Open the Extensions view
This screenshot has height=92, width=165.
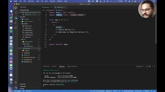click(15, 28)
